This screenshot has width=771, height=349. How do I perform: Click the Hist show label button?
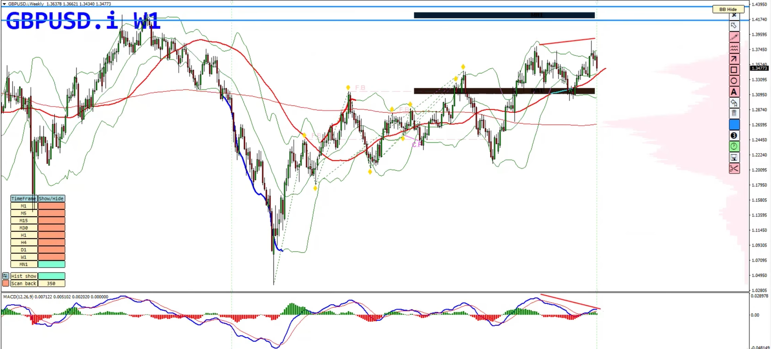[24, 276]
